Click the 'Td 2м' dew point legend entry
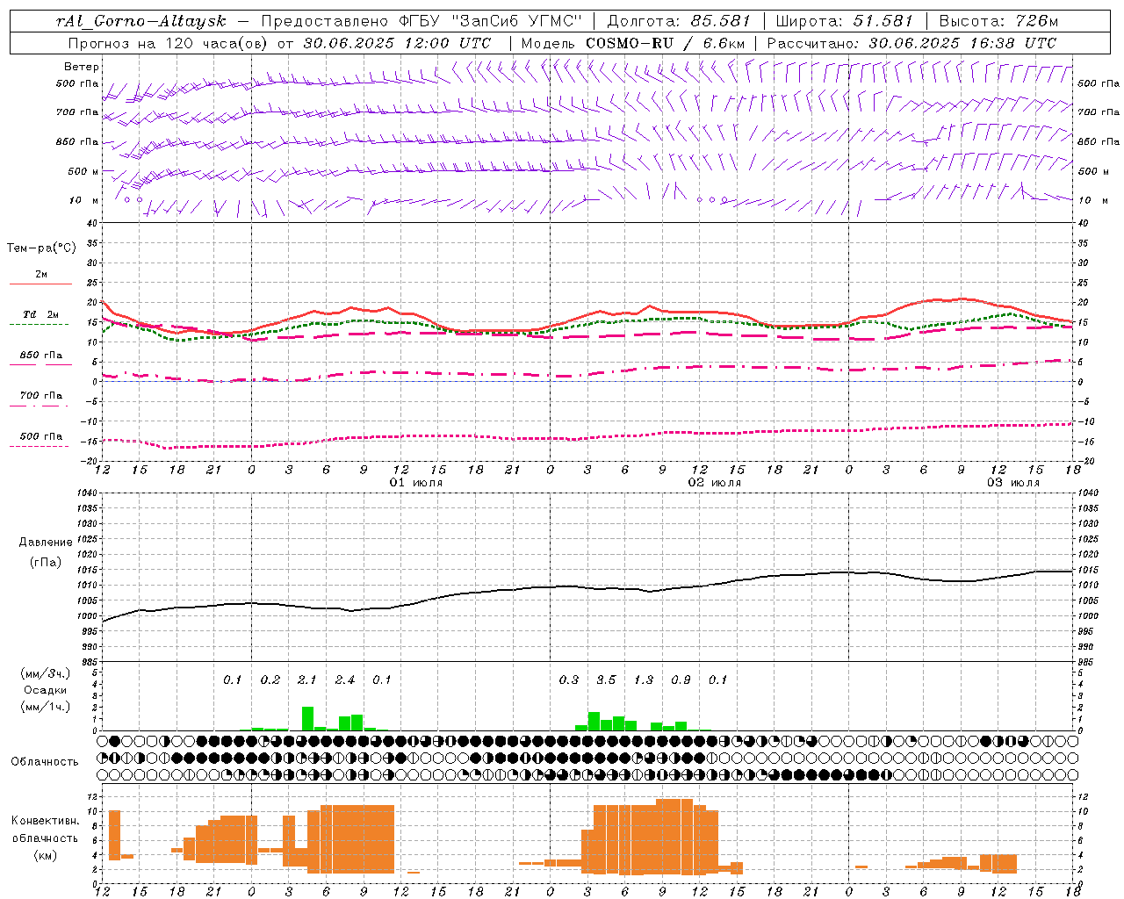This screenshot has width=1124, height=899. 41,314
